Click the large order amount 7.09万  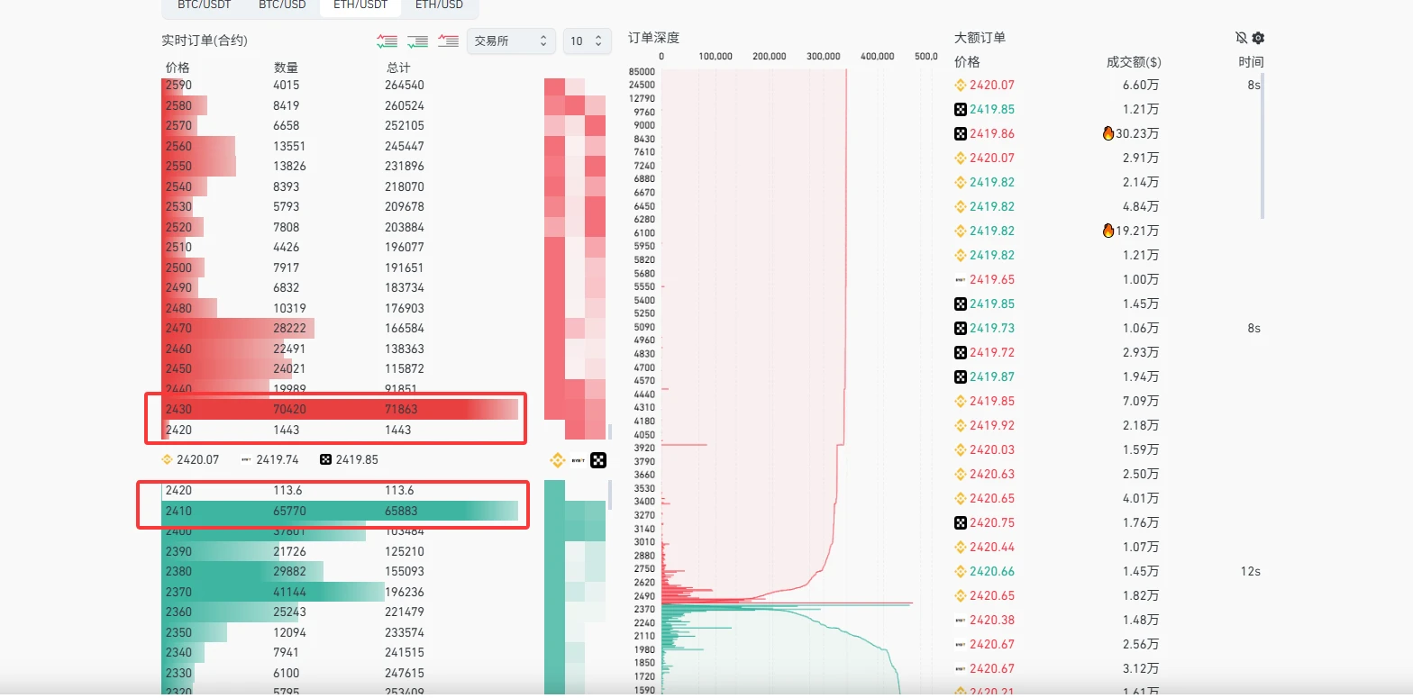coord(1141,401)
